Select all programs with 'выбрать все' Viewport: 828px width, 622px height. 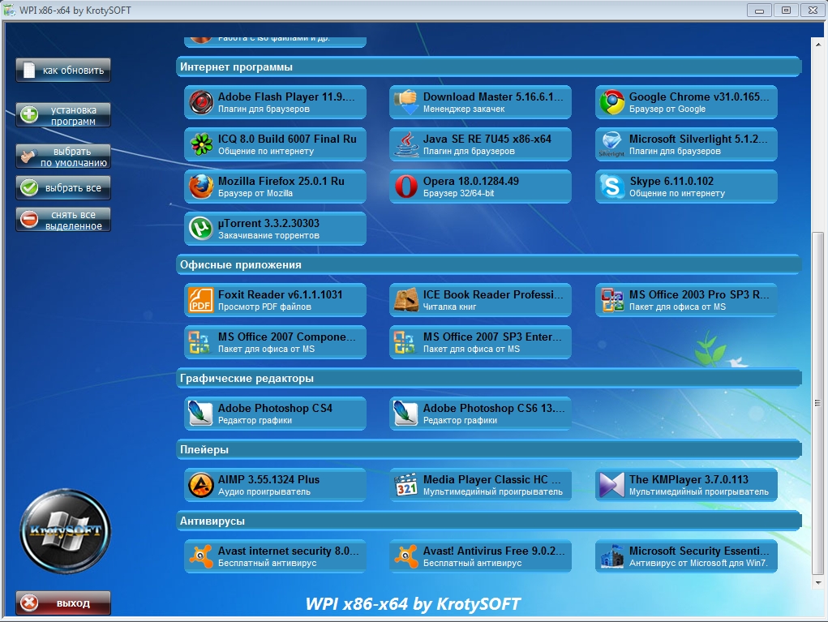click(63, 188)
